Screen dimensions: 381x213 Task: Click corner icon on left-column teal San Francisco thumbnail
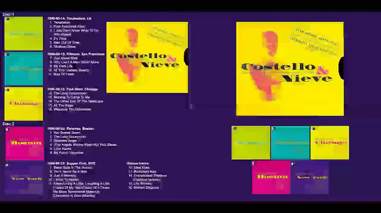tap(7, 54)
